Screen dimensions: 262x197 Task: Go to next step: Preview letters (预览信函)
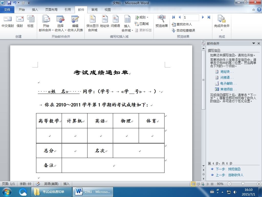click(x=228, y=169)
